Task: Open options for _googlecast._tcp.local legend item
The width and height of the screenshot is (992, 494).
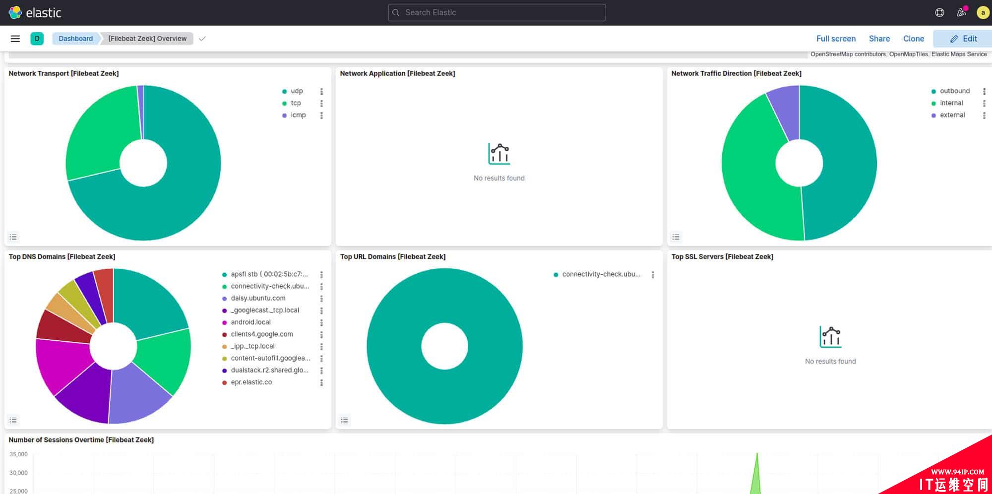Action: click(321, 310)
